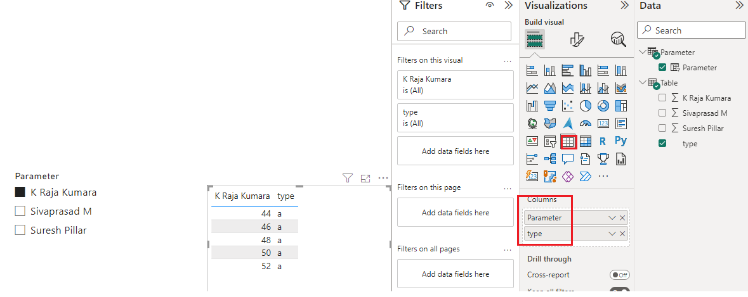Collapse the Table node in Data pane
Viewport: 748px width, 297px height.
pos(642,82)
